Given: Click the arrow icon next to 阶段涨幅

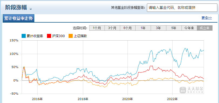Looking at the screenshot, I should [31, 9].
